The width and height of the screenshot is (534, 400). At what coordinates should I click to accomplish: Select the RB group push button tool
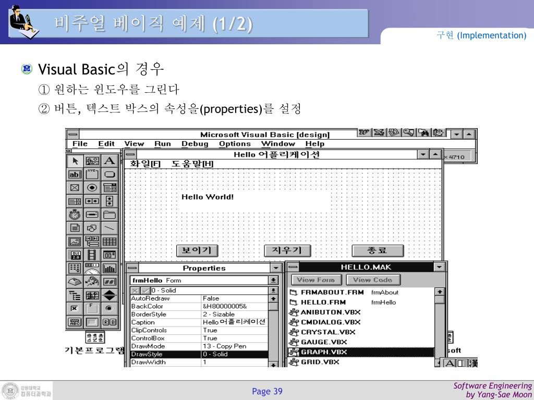[110, 322]
